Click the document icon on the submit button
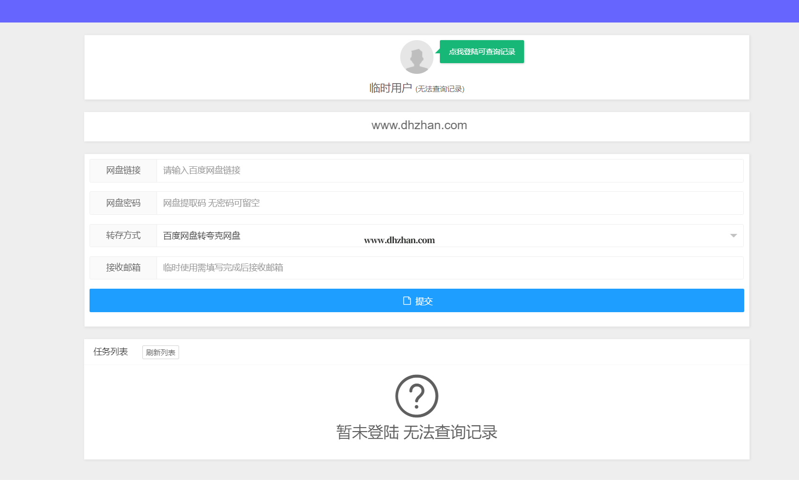This screenshot has height=480, width=799. [407, 301]
